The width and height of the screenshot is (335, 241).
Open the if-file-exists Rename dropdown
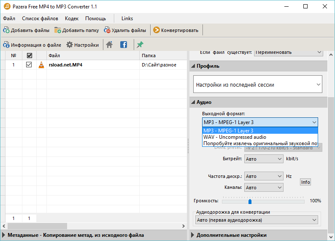288,53
